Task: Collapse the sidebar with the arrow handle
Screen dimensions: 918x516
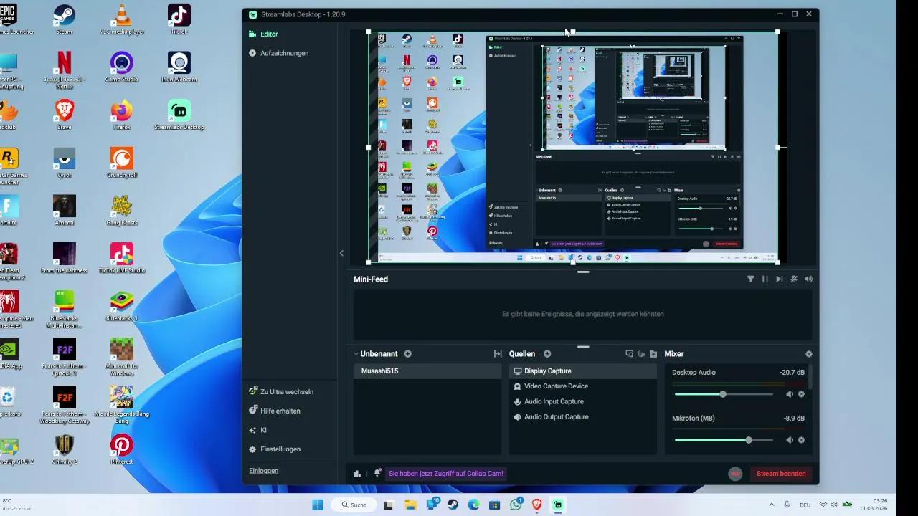Action: 341,253
